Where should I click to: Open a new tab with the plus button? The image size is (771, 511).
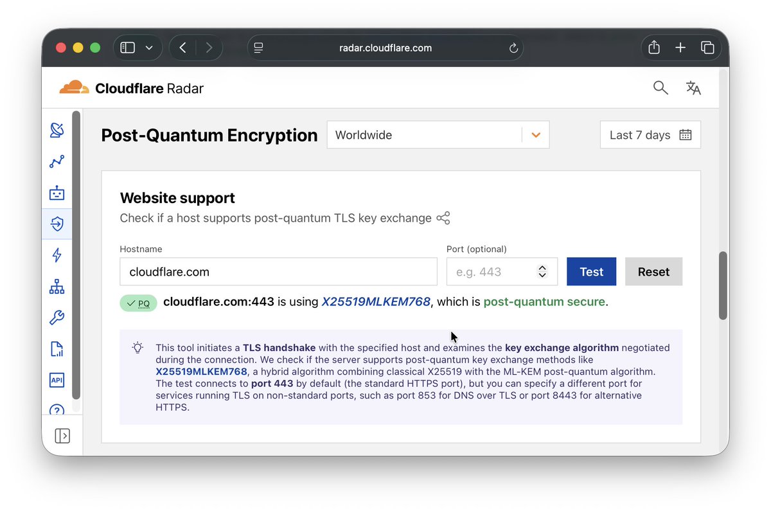tap(680, 48)
